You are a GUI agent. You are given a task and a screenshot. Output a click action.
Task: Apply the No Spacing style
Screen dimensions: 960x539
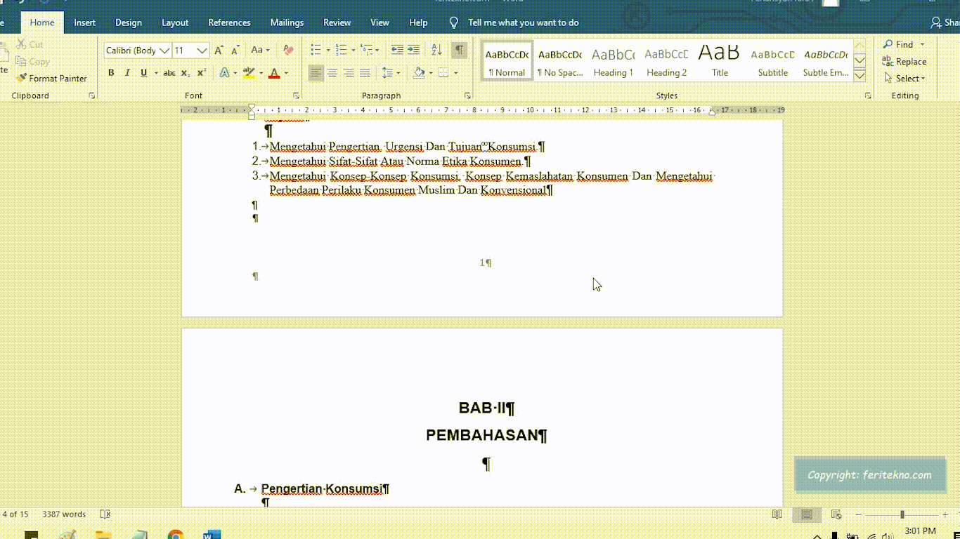560,61
